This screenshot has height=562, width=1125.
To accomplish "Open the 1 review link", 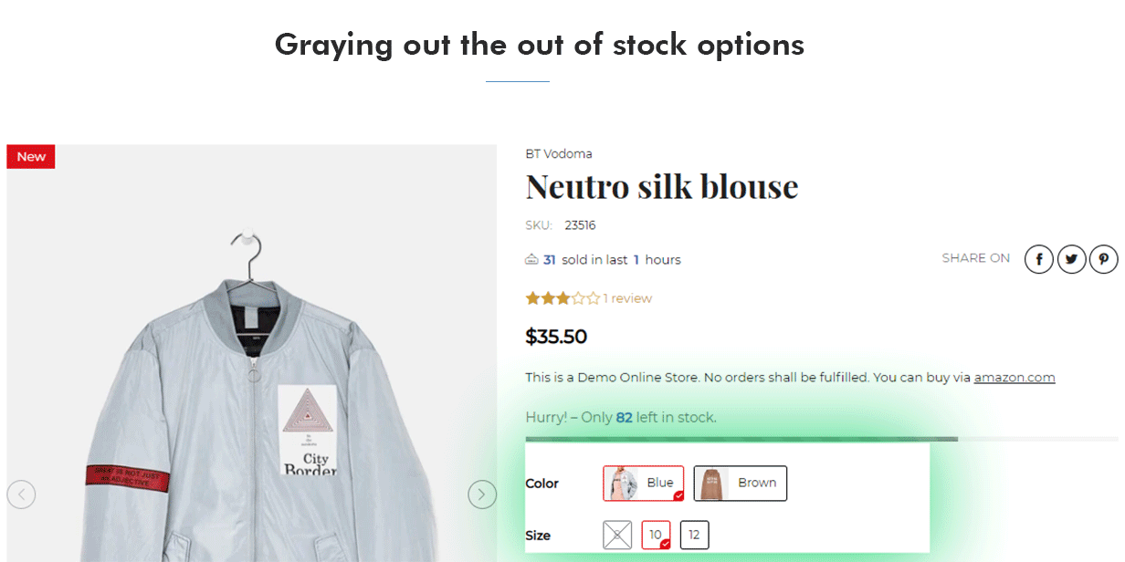I will tap(627, 298).
